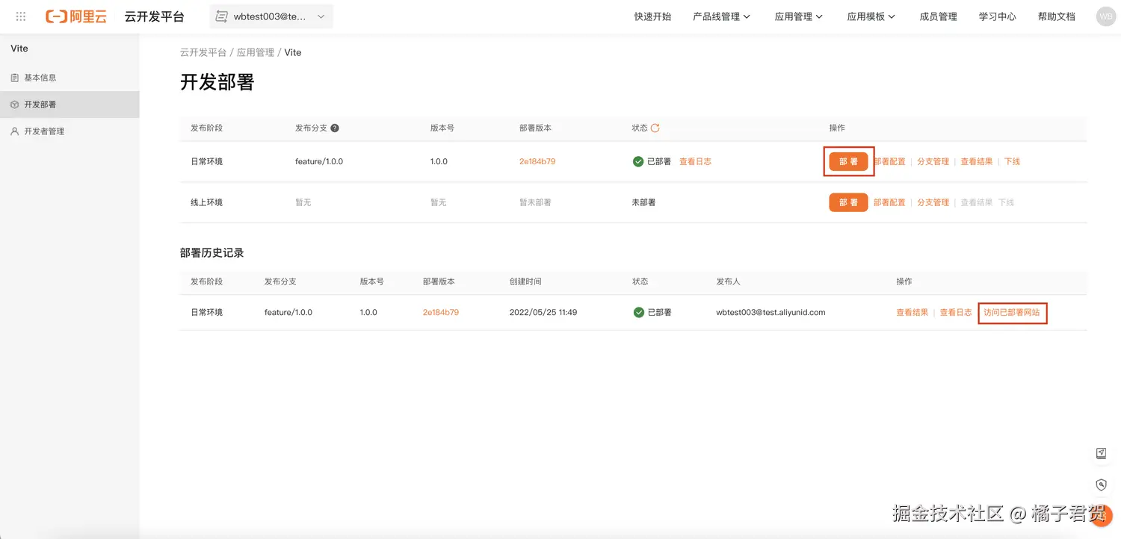The image size is (1121, 539).
Task: Click the account icon in workspace selector
Action: pos(221,16)
